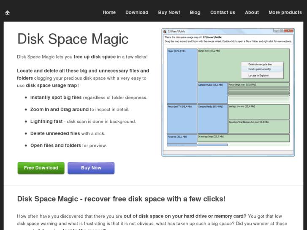This screenshot has height=230, width=307.
Task: Click the Jewels of Caribbean.dvr-ms block
Action: tap(259, 127)
